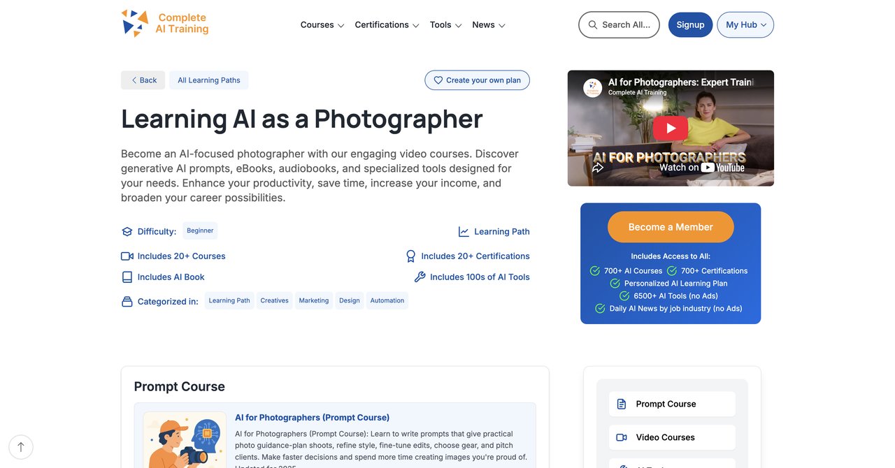Click the camera icon in Video Courses sidebar item
Image resolution: width=895 pixels, height=468 pixels.
coord(622,437)
